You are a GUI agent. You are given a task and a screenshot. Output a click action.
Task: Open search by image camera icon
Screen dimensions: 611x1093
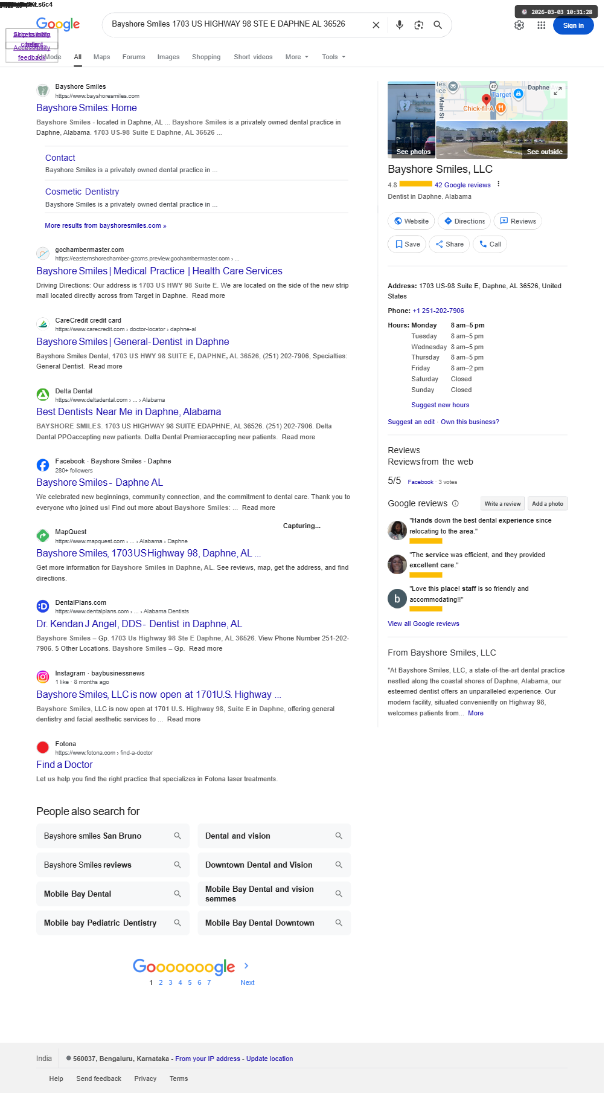pyautogui.click(x=418, y=25)
